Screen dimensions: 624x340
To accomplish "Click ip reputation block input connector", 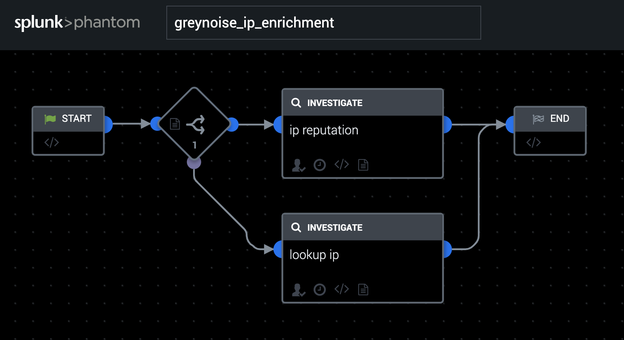I will click(x=278, y=124).
